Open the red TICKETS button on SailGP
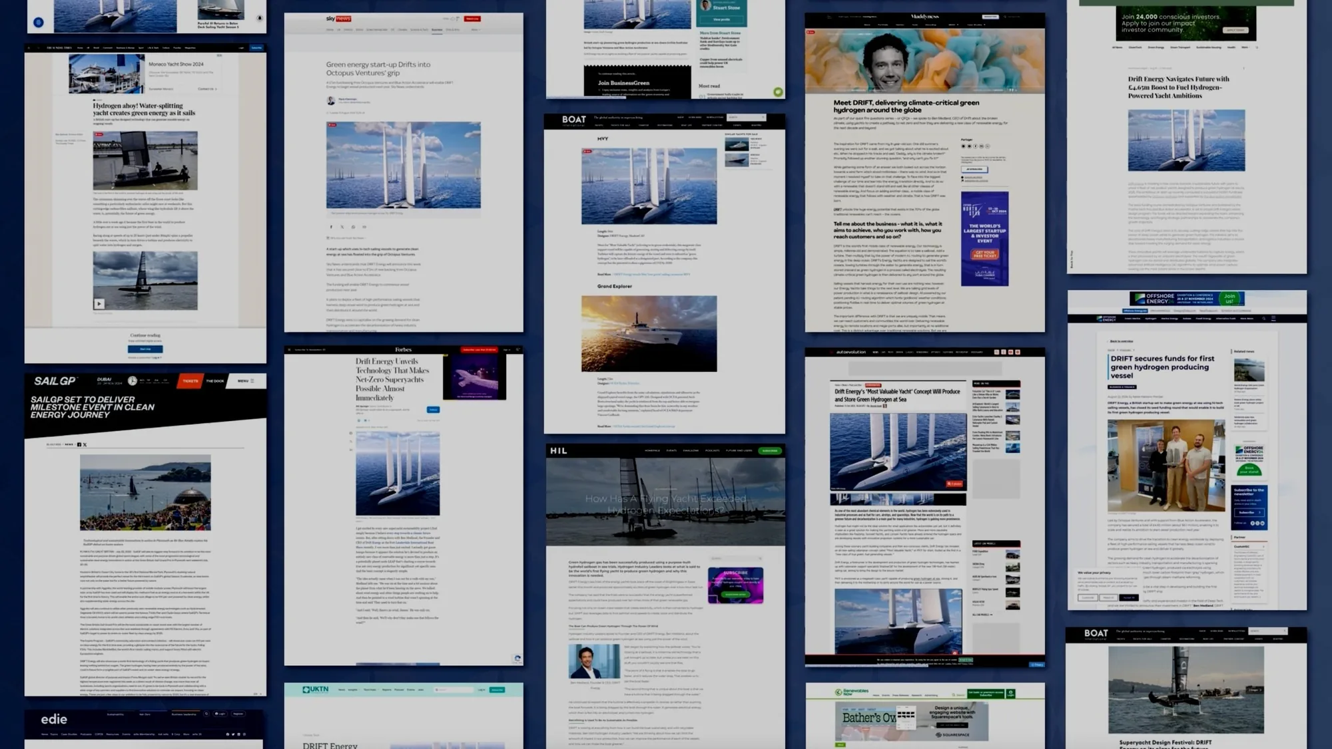This screenshot has width=1332, height=749. (x=190, y=381)
